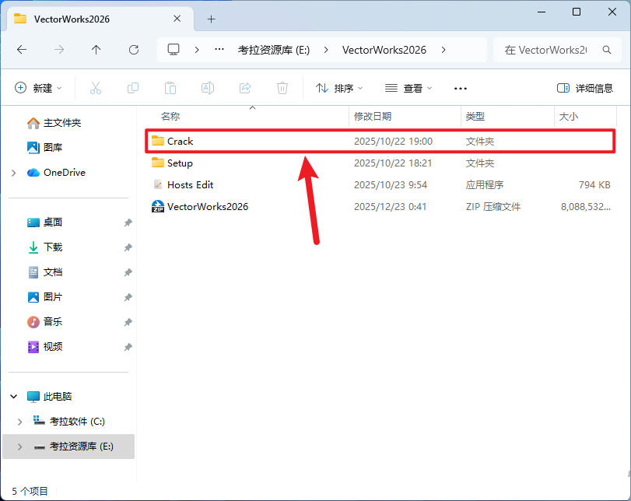Close the VectorWorks2026 tab
The width and height of the screenshot is (631, 501).
(x=177, y=19)
